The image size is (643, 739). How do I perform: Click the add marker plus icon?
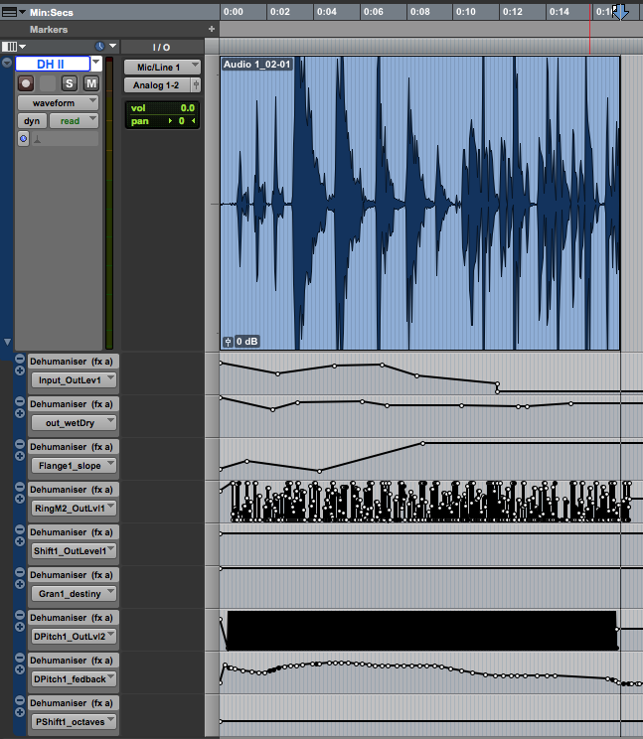[211, 30]
